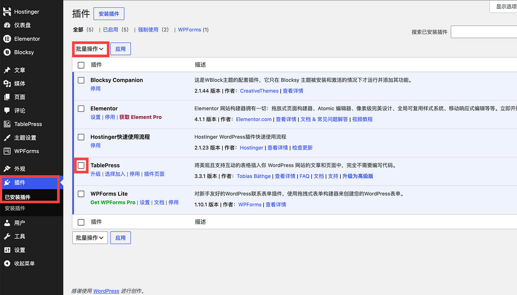
Task: Click the plug icon for 插件
Action: pos(7,183)
